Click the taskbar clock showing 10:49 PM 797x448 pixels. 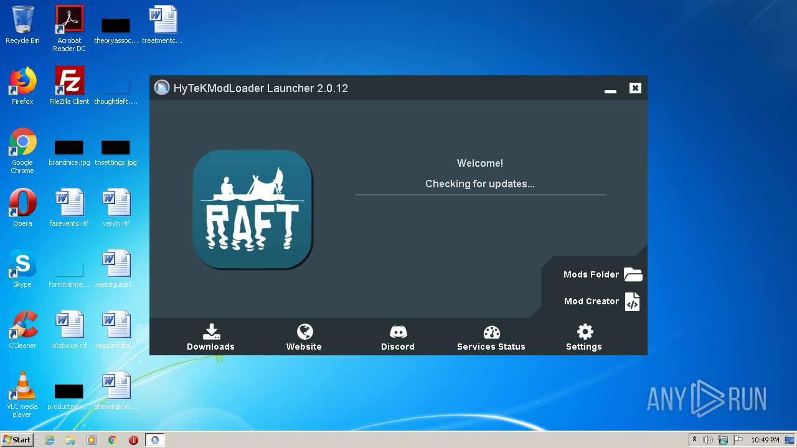[x=765, y=440]
